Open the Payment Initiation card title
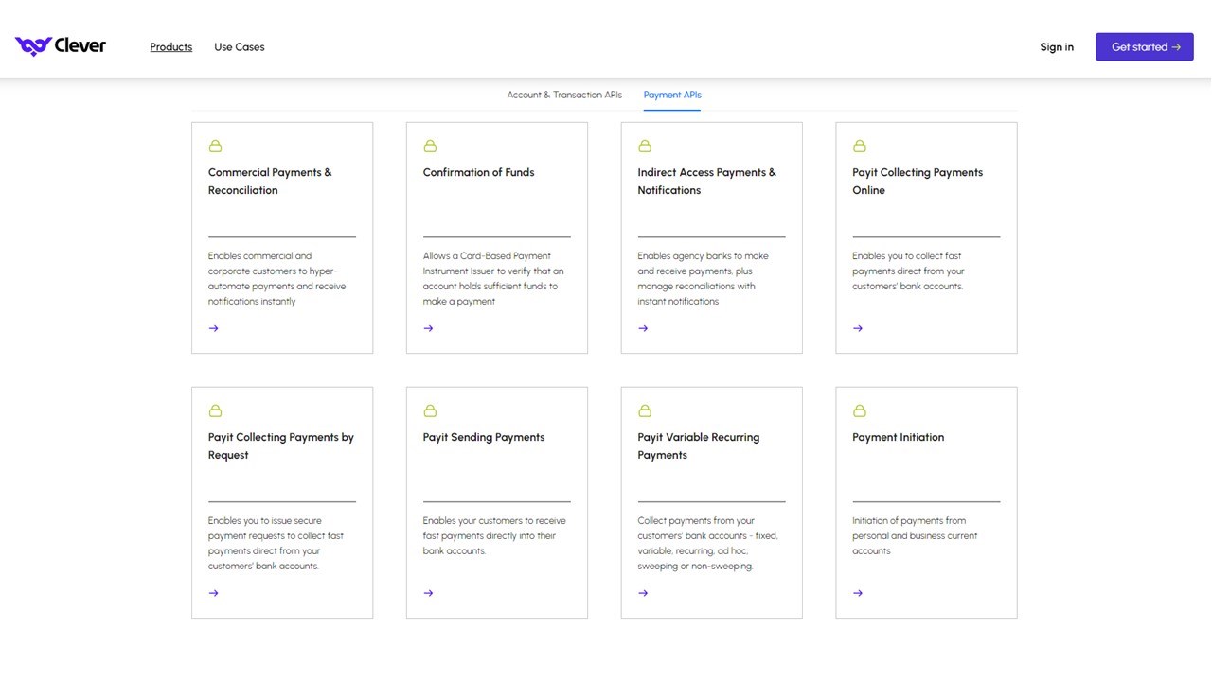 coord(898,437)
